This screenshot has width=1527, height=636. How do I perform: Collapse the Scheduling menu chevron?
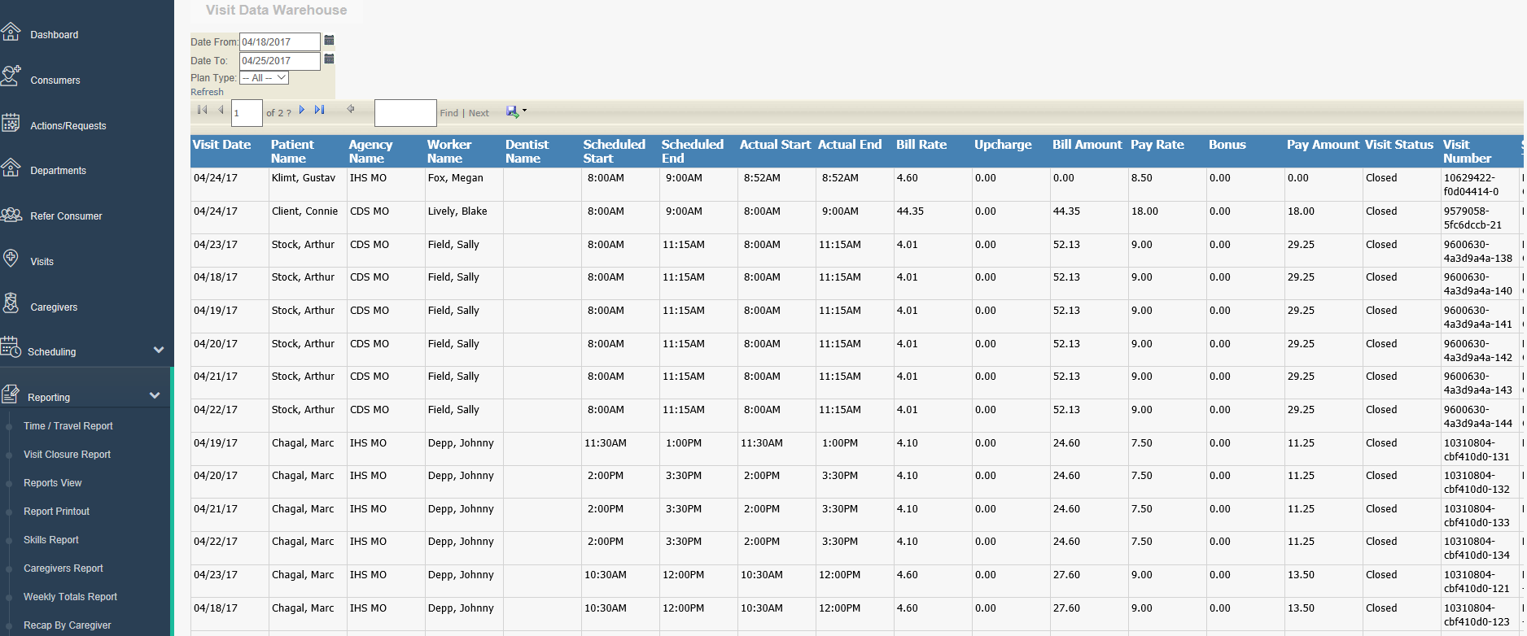pyautogui.click(x=159, y=350)
